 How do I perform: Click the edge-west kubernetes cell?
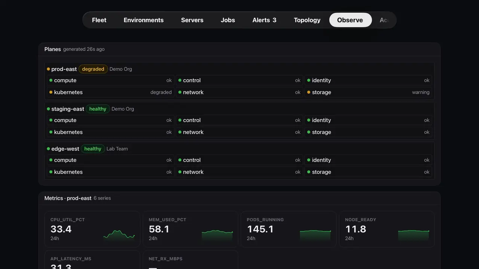tap(110, 172)
